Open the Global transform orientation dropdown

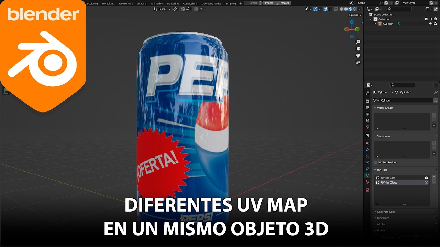pos(162,9)
